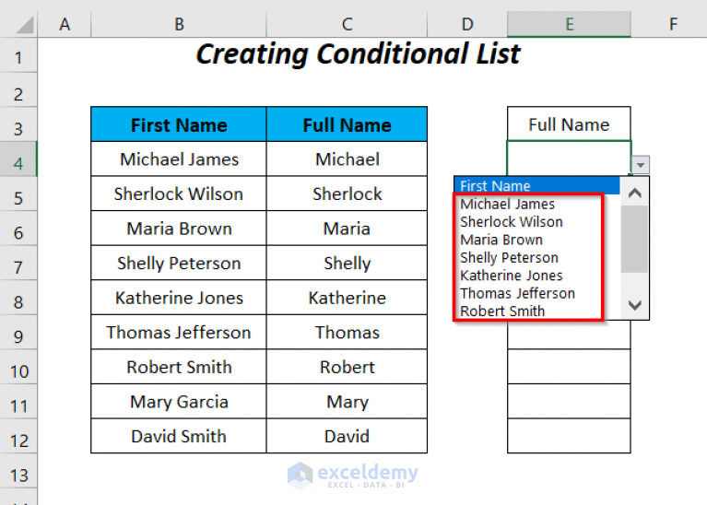
Task: Click cell 'David' in column C
Action: [x=347, y=437]
